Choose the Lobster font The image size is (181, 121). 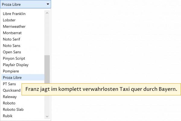pyautogui.click(x=9, y=20)
